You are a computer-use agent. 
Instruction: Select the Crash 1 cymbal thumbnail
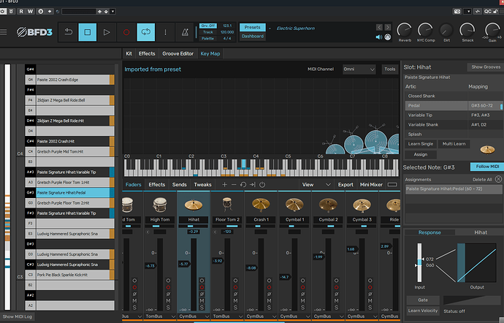pyautogui.click(x=261, y=204)
